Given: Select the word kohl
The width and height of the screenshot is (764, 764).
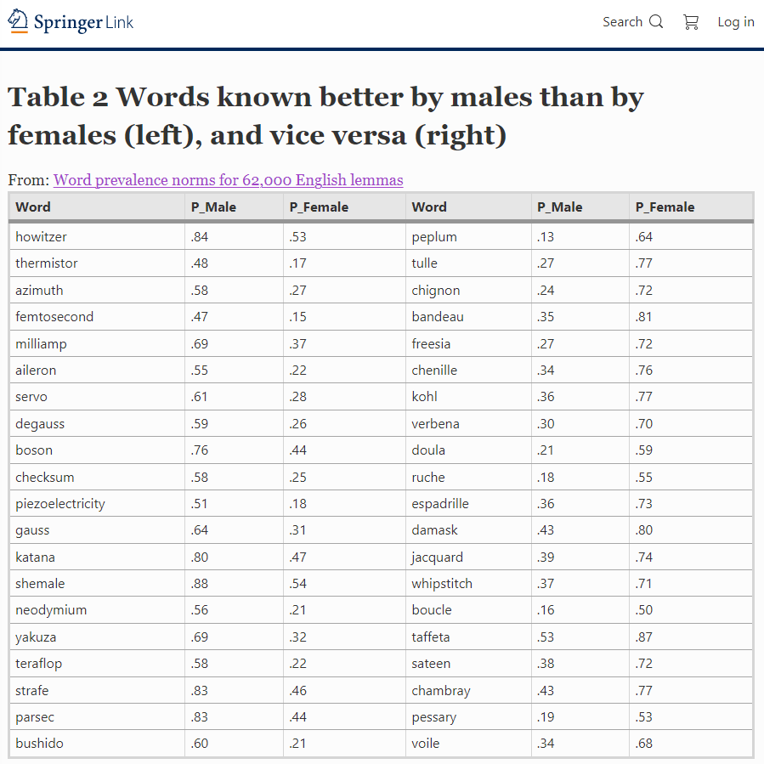Looking at the screenshot, I should coord(424,397).
